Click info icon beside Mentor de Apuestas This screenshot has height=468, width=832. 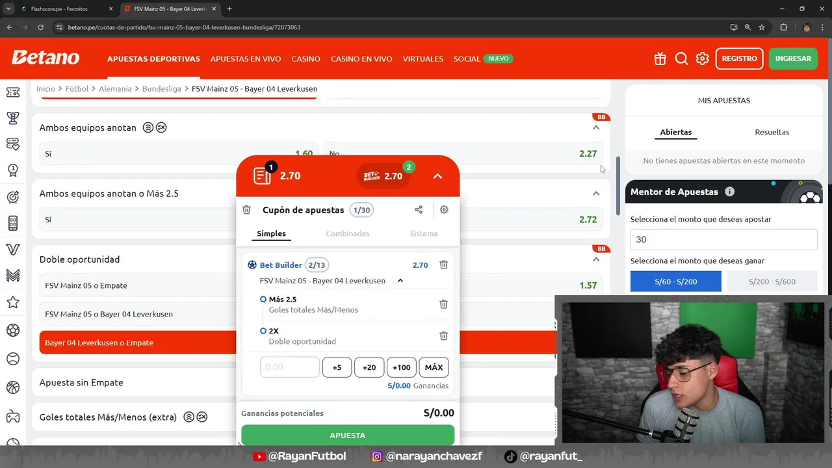tap(729, 192)
